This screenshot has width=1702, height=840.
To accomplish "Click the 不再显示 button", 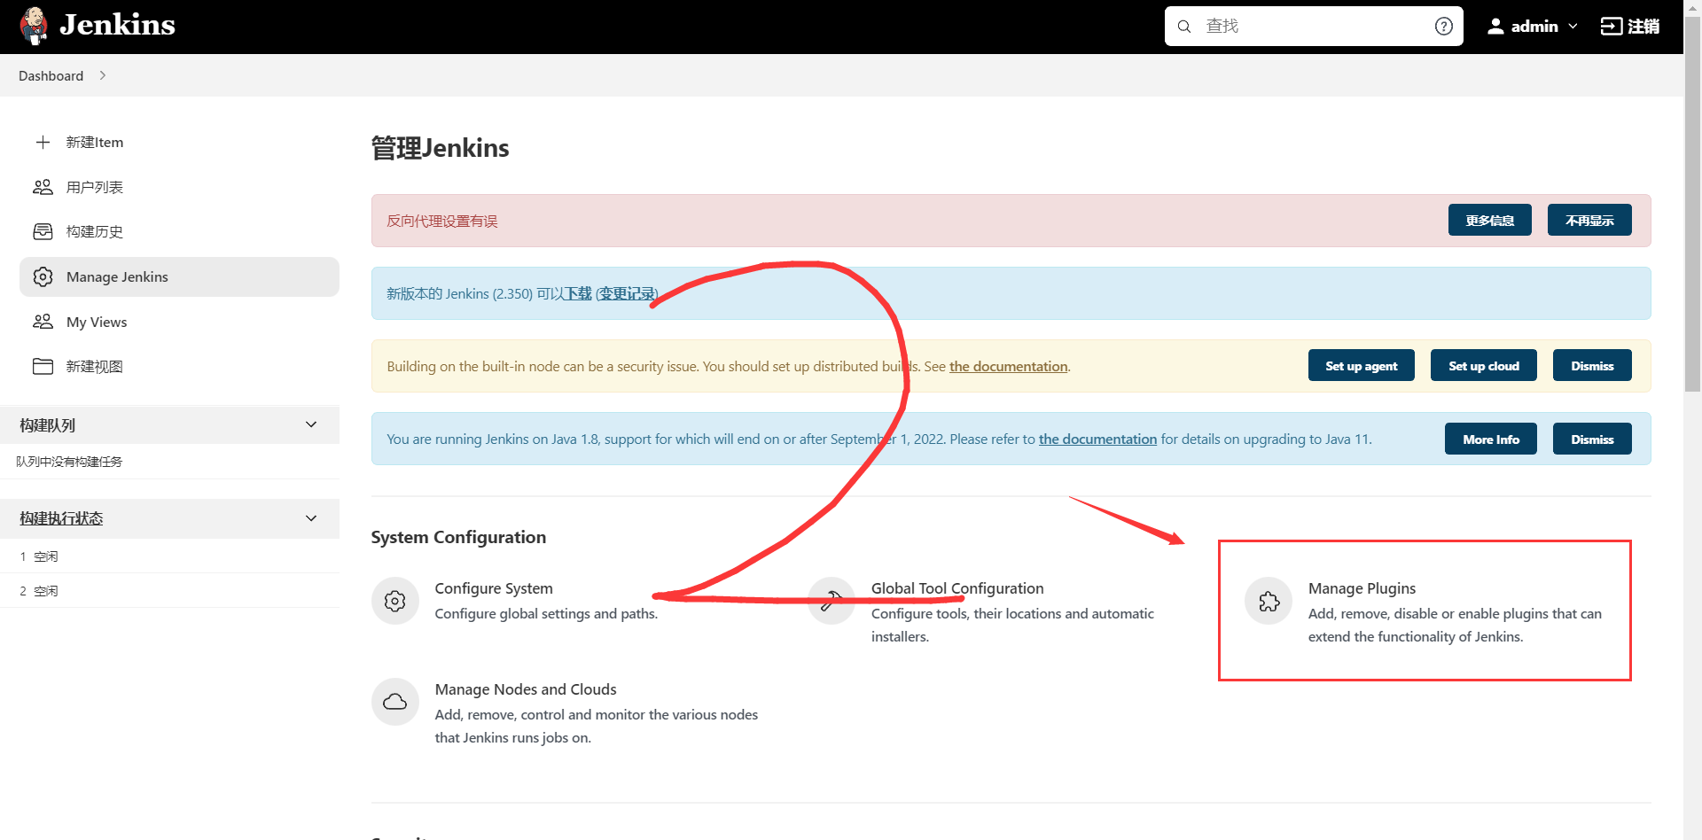I will 1589,220.
